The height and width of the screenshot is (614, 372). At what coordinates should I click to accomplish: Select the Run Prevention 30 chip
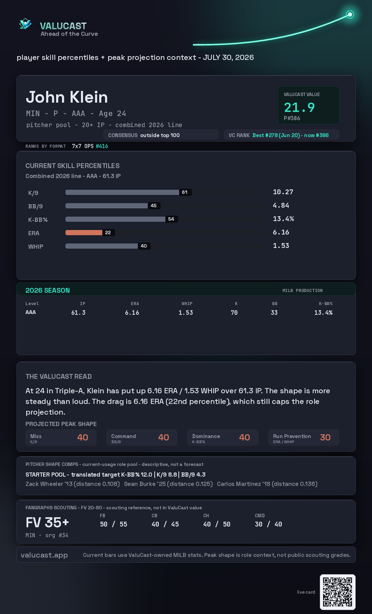[304, 437]
